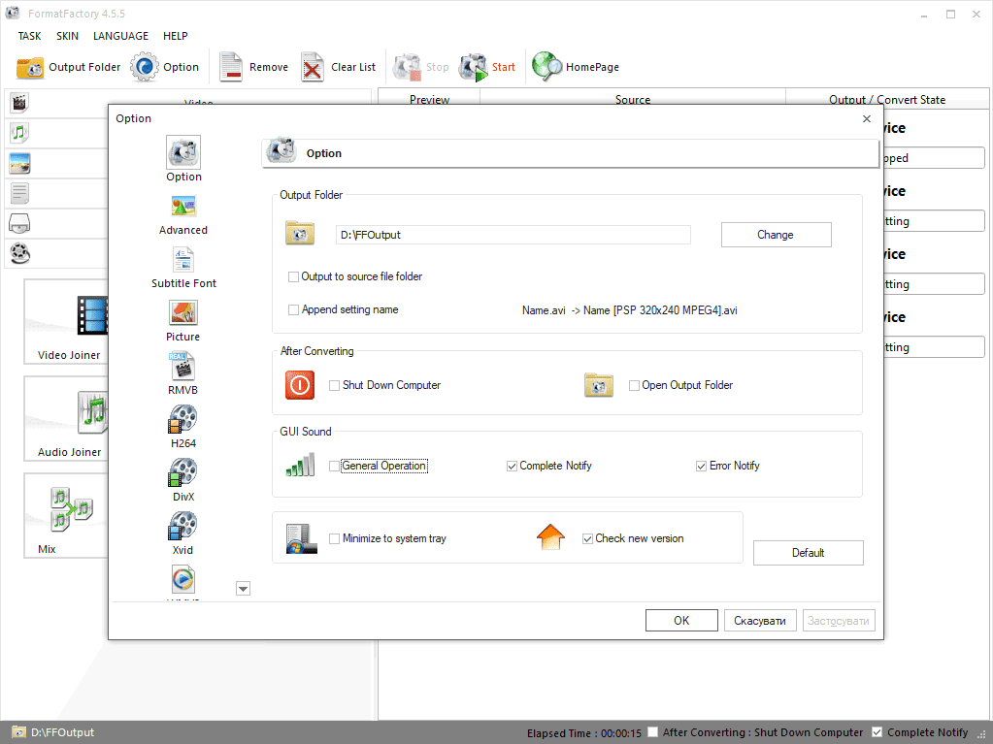
Task: Select the ROM device drive icon
Action: tap(19, 223)
